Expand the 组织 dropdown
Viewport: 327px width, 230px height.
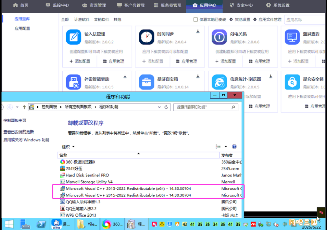[68, 147]
